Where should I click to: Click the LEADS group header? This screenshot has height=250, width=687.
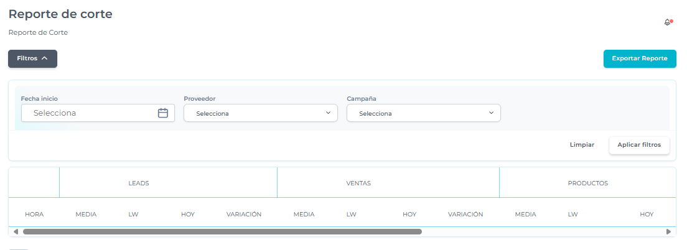[139, 183]
